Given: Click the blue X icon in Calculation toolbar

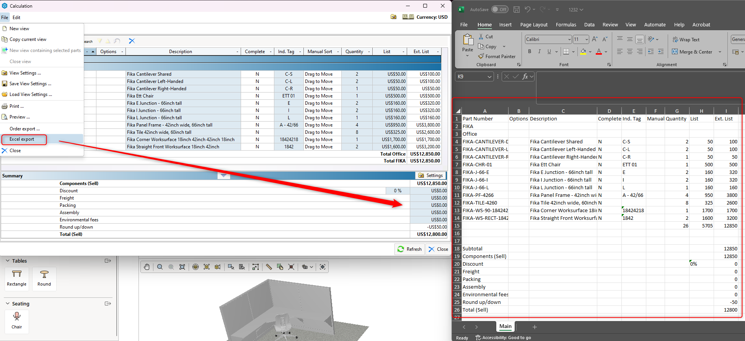Looking at the screenshot, I should (132, 41).
